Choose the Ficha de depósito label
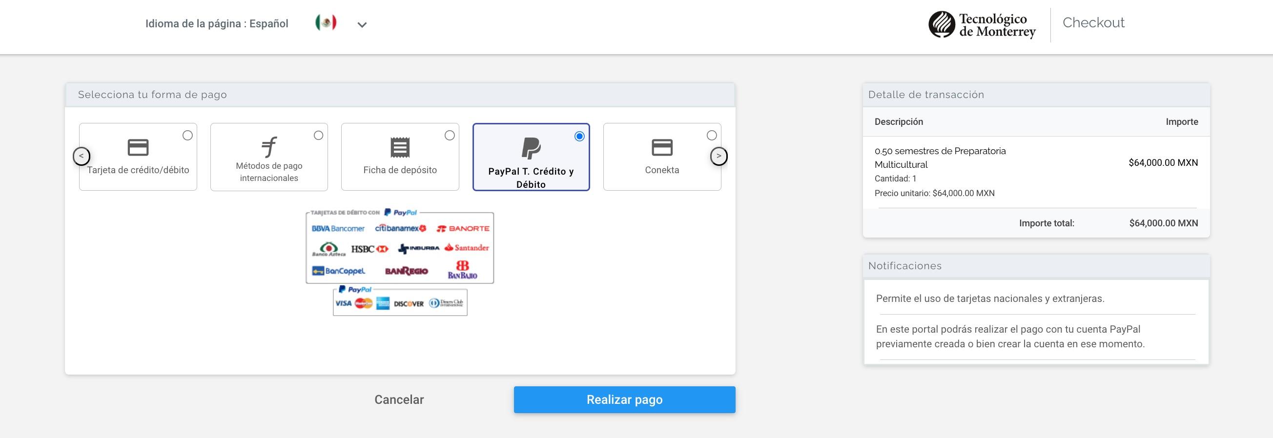This screenshot has height=438, width=1273. pos(400,170)
